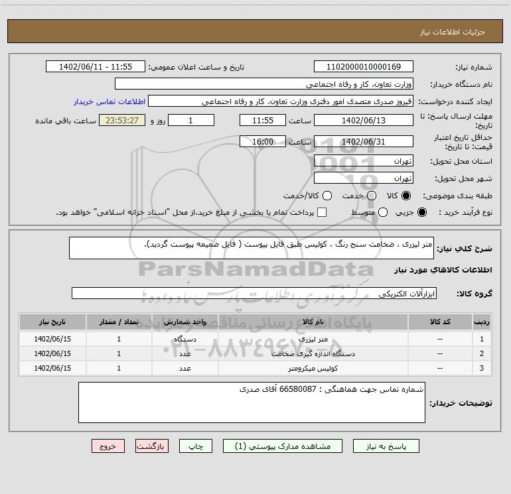Click the 1402/06/15 date in متر لیزری row
Viewport: 511px width, 494px height.
click(x=52, y=339)
